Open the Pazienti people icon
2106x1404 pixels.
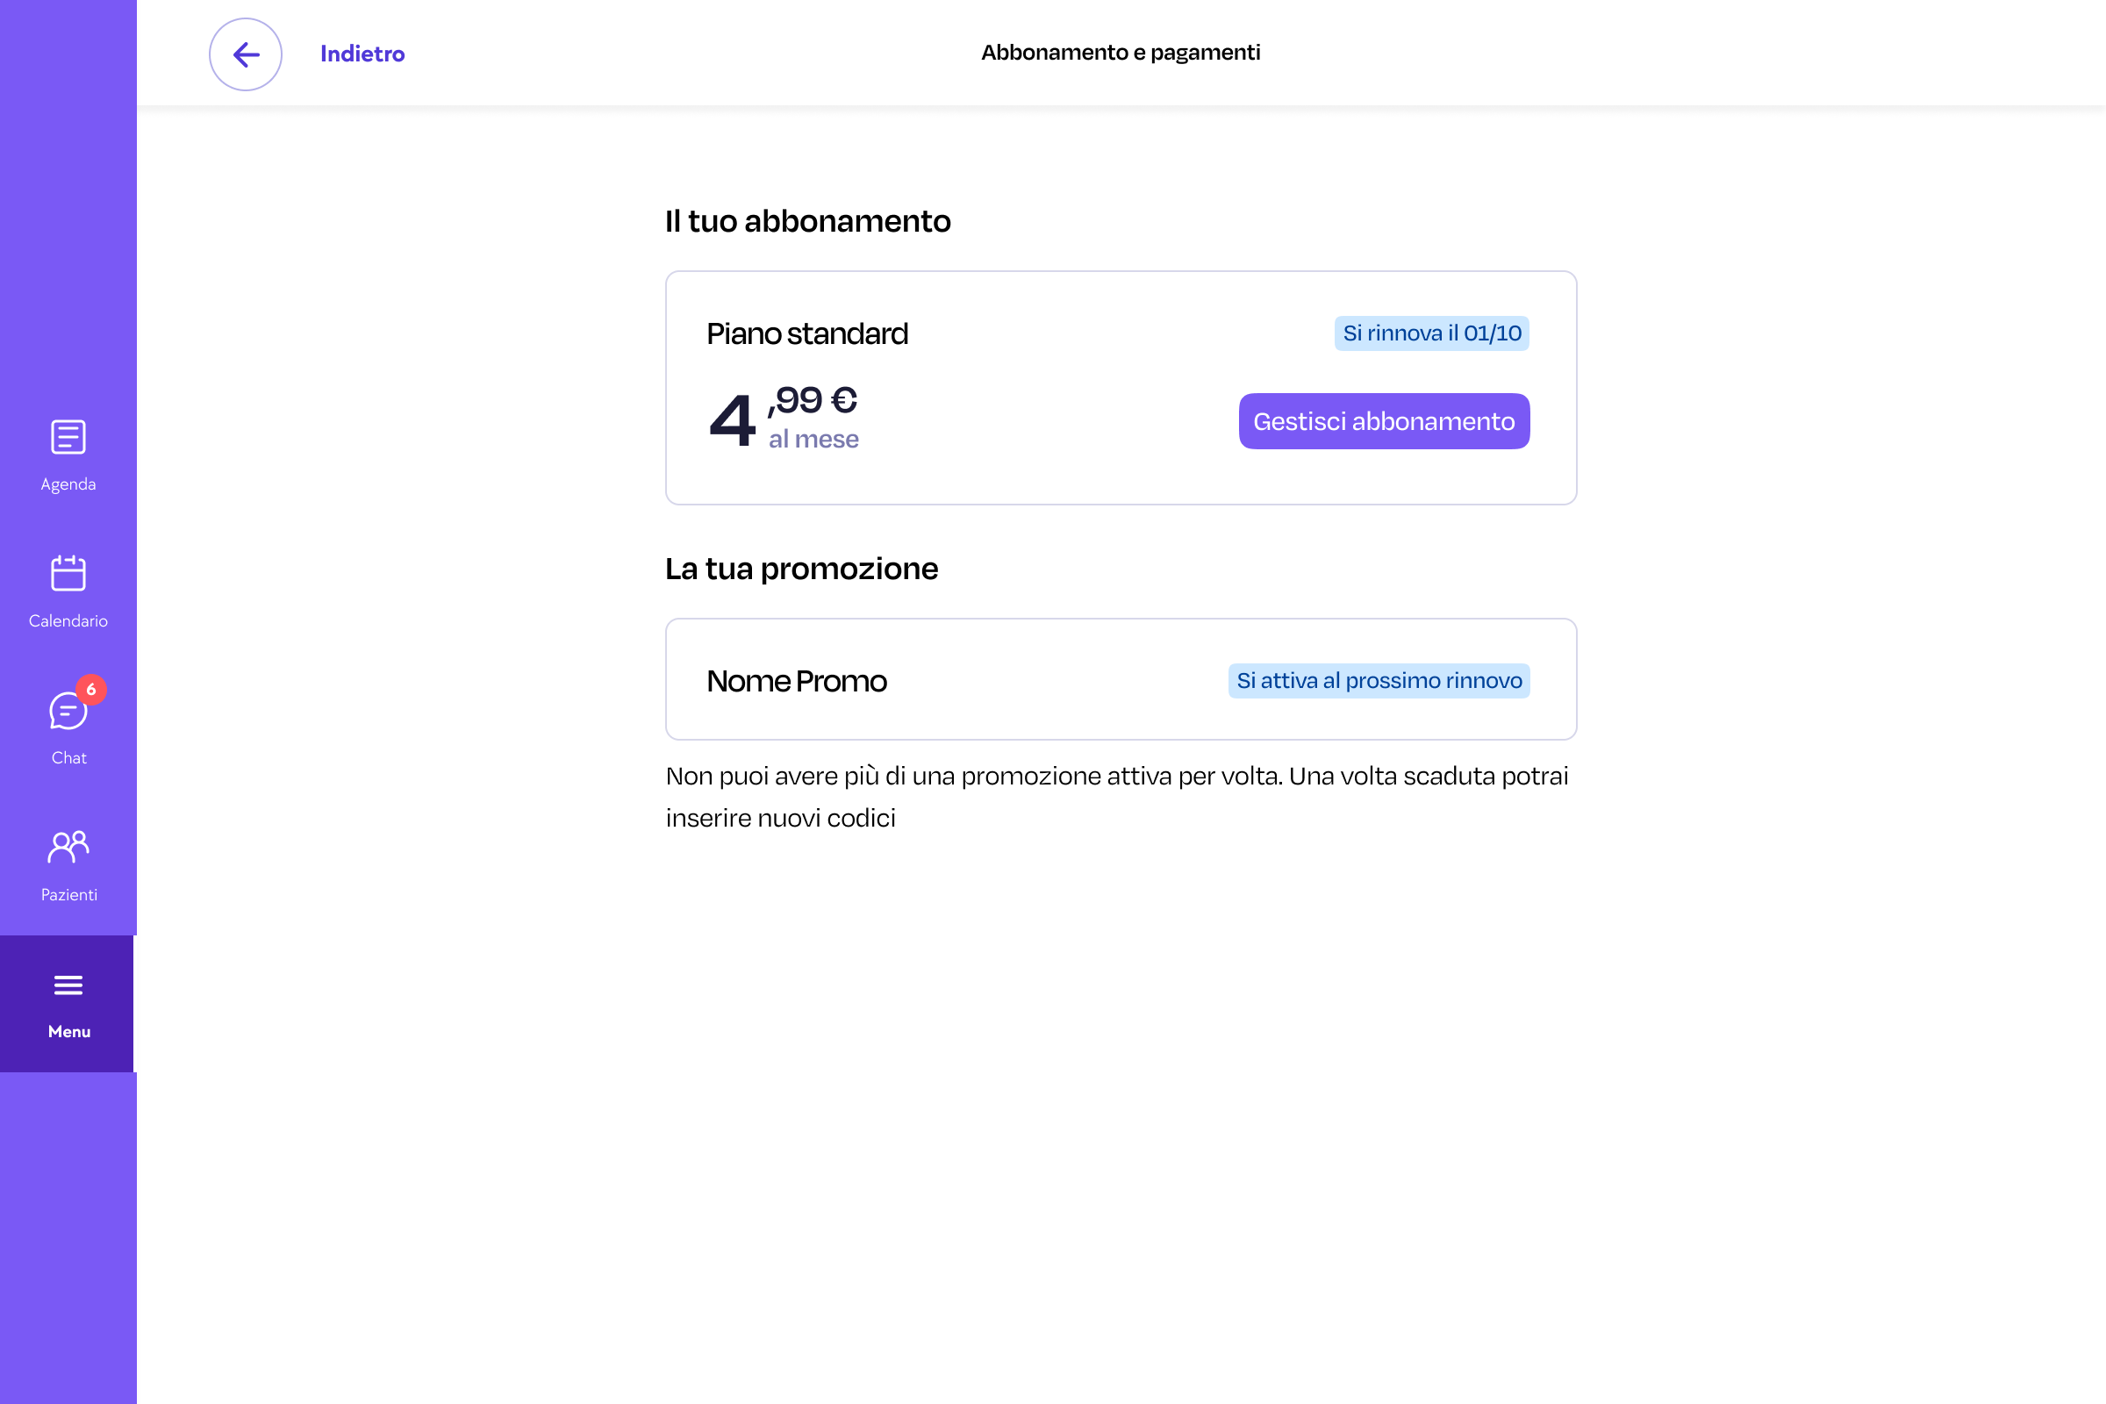coord(68,847)
